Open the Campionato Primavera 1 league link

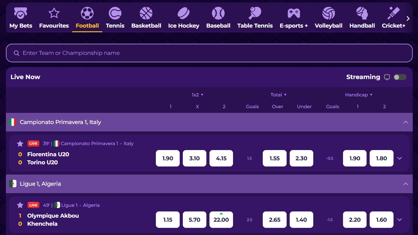pyautogui.click(x=90, y=144)
